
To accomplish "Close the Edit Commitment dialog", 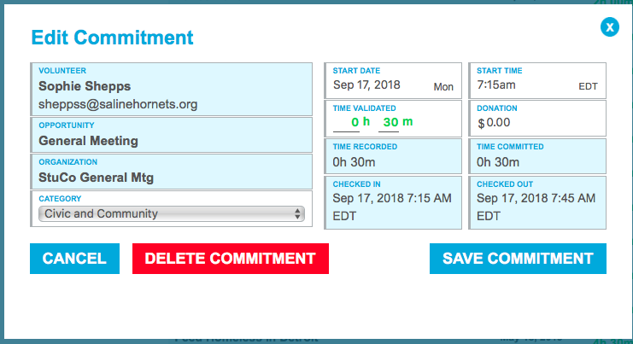I will pos(609,27).
